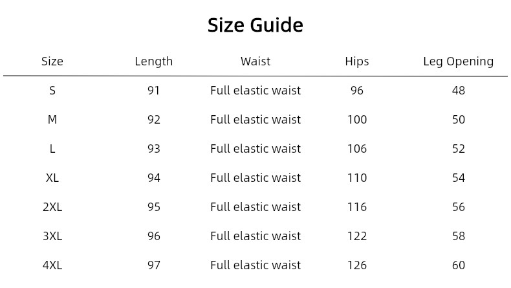Click leg opening value 52

pos(458,149)
